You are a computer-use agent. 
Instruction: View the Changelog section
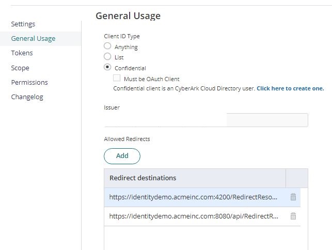pyautogui.click(x=27, y=97)
